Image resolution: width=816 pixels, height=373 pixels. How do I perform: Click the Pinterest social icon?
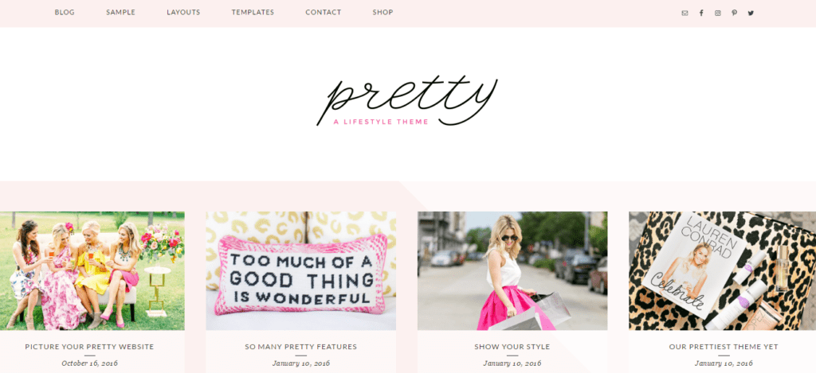(734, 13)
